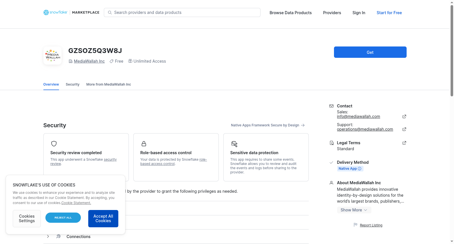Viewport: 454px width, 244px height.
Task: Click the Contact envelope icon
Action: (331, 106)
